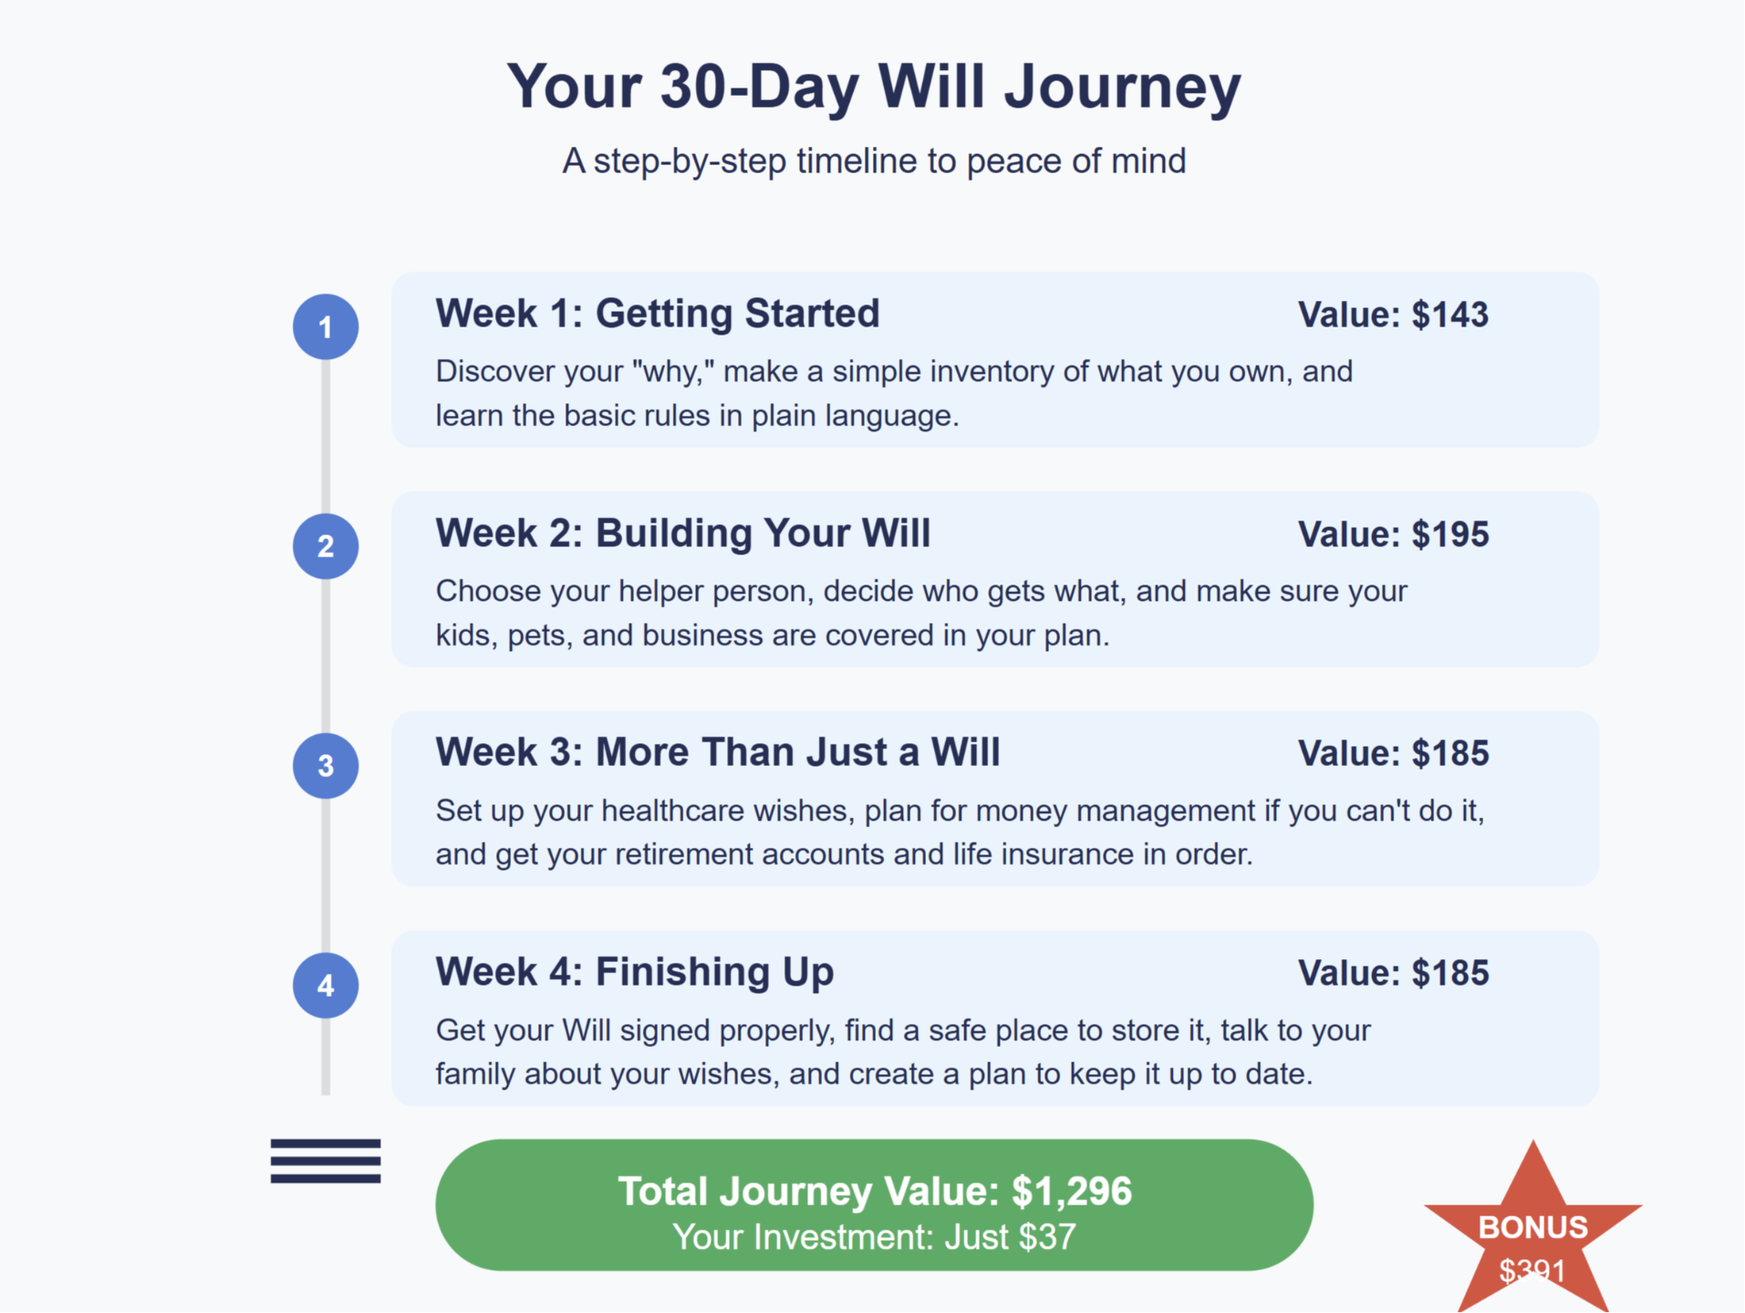Select the Week 4: Finishing Up heading
Image resolution: width=1745 pixels, height=1313 pixels.
coord(635,972)
